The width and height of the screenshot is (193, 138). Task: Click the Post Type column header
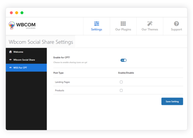tap(59, 73)
